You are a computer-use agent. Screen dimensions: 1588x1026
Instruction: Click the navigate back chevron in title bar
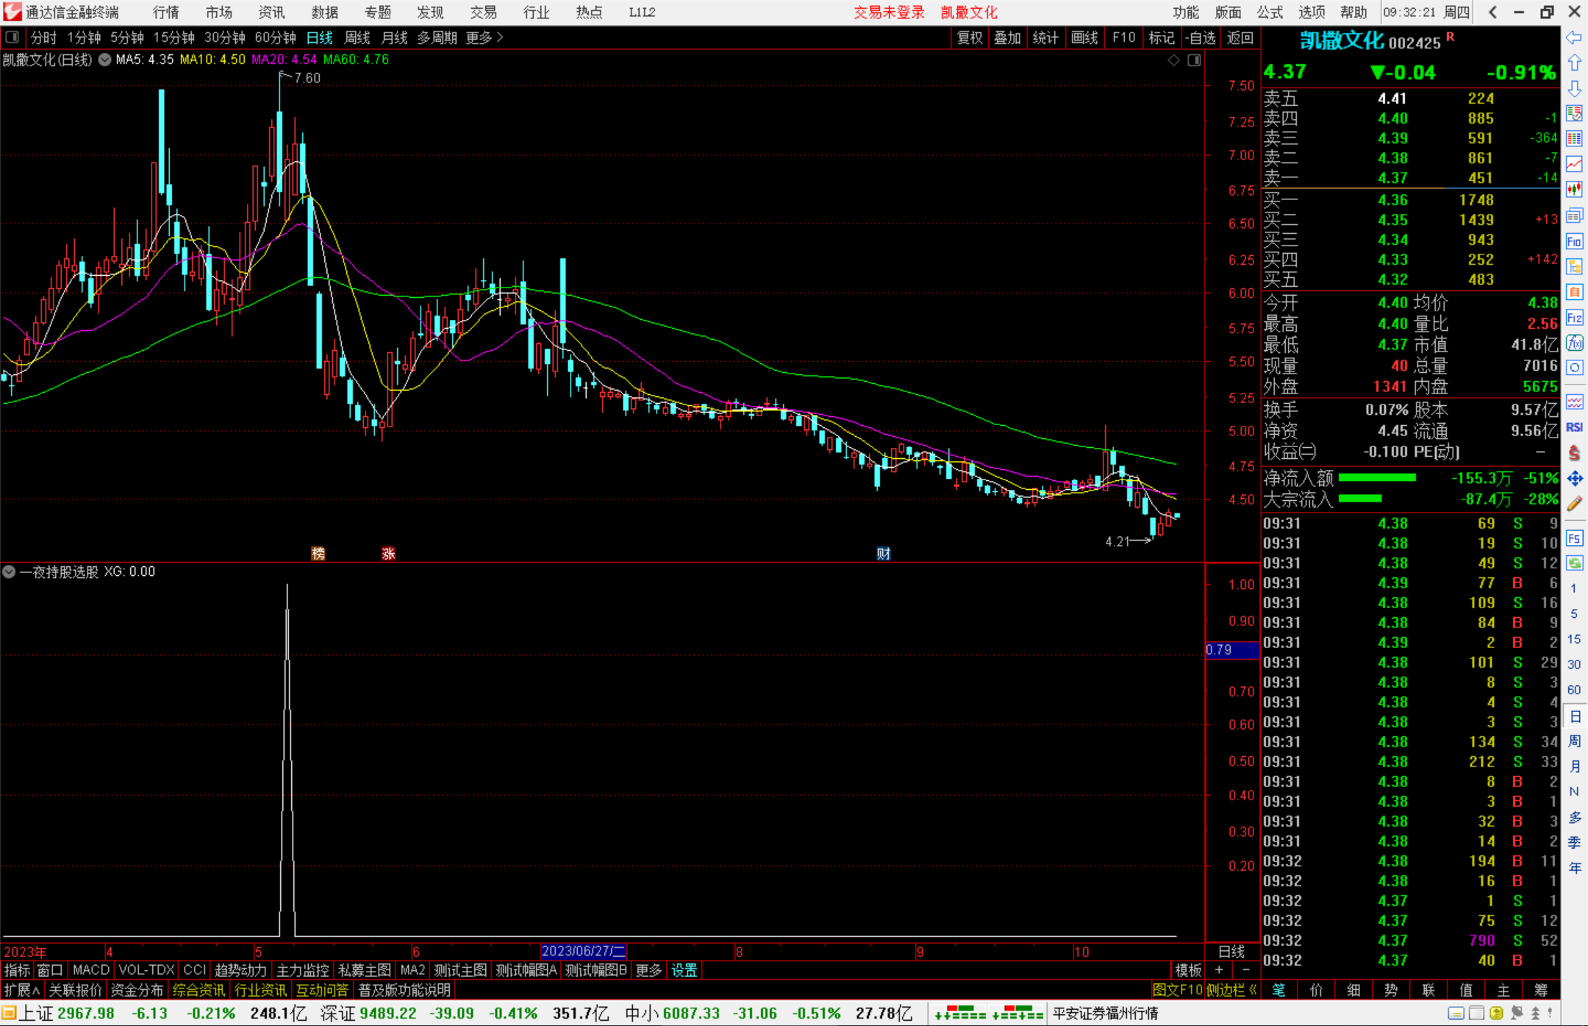tap(1492, 12)
